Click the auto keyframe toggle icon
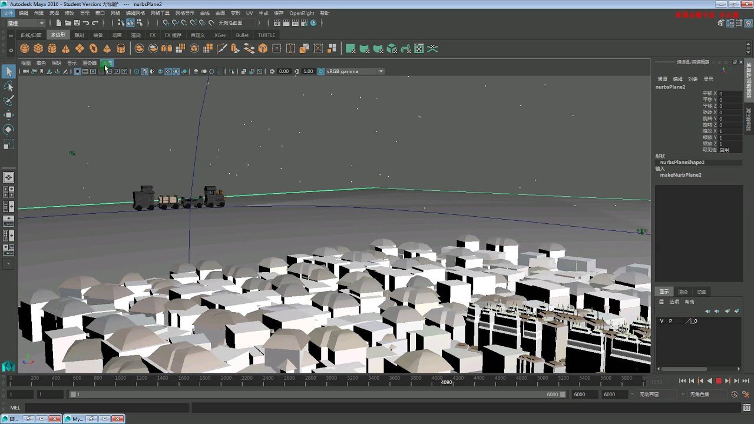Viewport: 754px width, 424px height. [x=735, y=395]
